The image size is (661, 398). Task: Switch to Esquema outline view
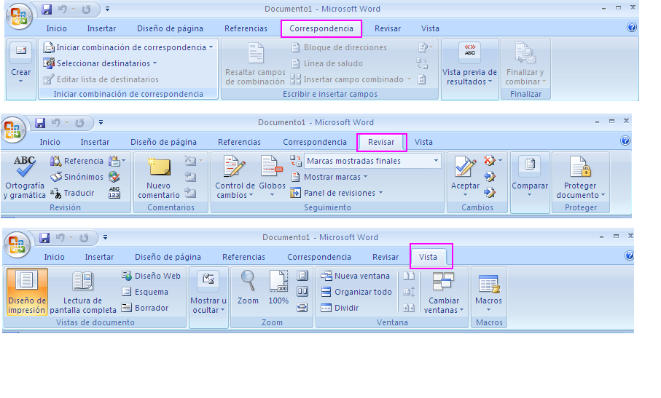(x=144, y=292)
